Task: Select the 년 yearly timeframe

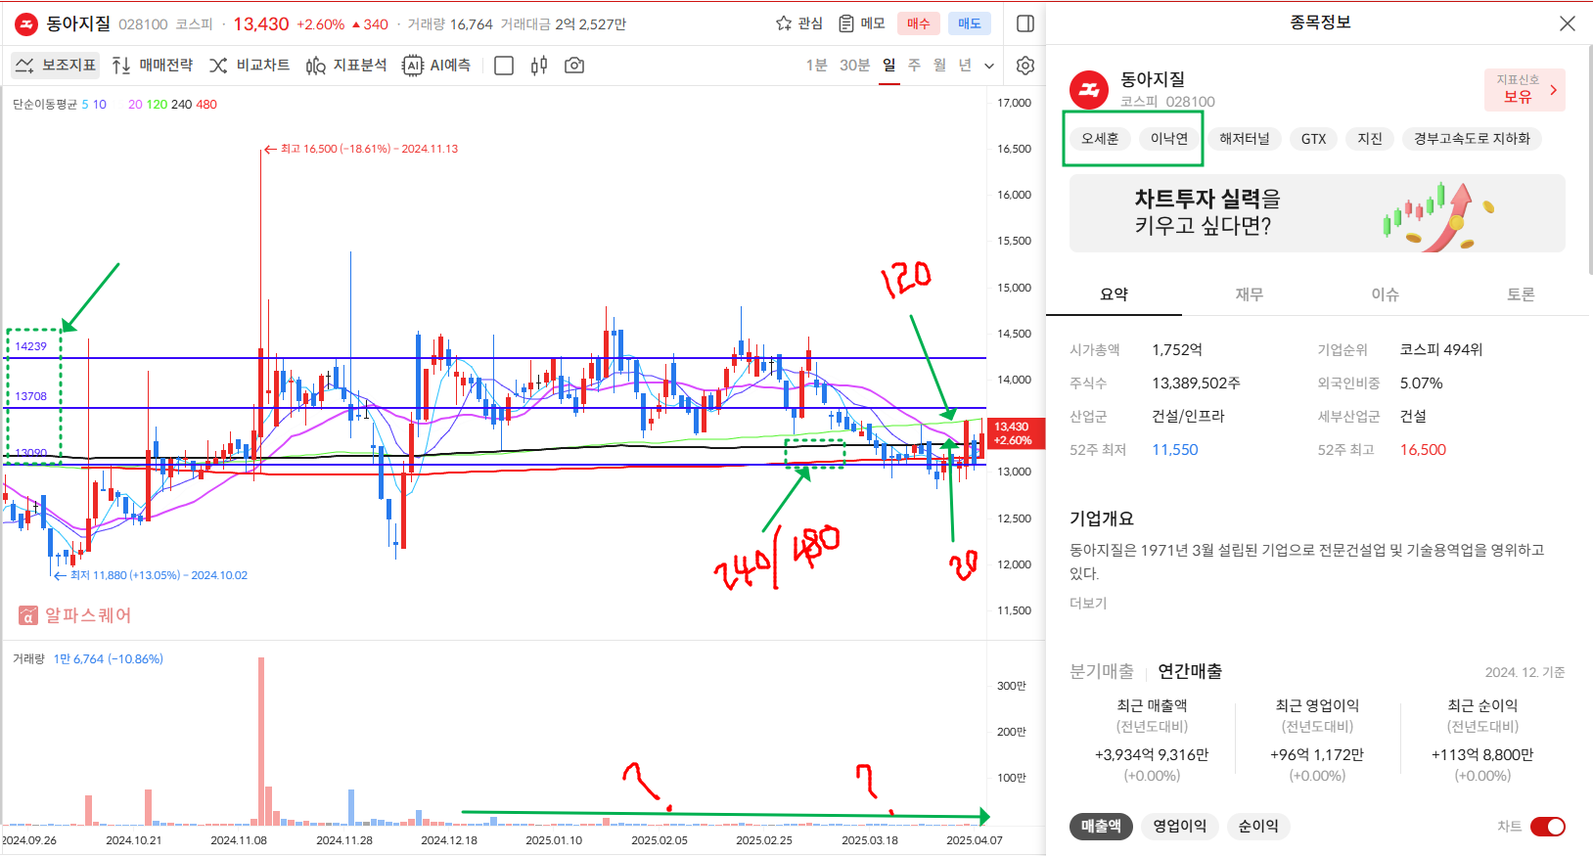Action: point(965,66)
